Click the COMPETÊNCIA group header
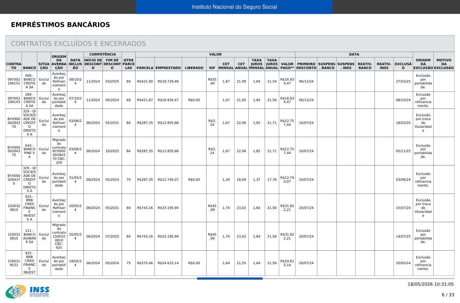The image size is (460, 303). pos(102,55)
